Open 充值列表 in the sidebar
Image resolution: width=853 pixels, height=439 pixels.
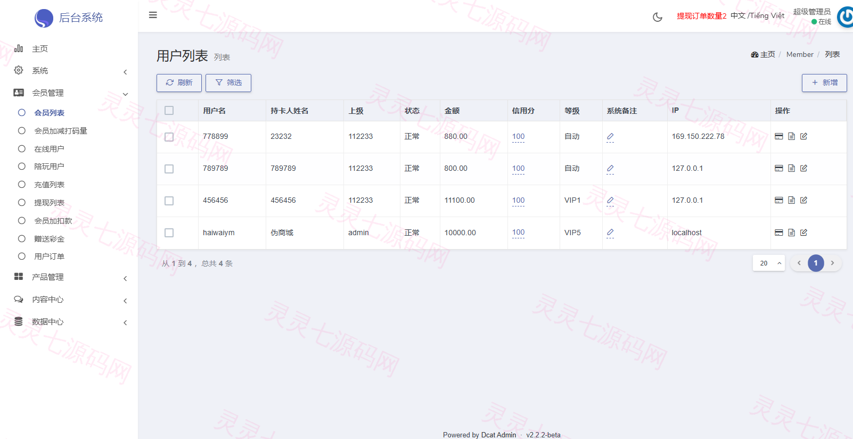coord(49,185)
